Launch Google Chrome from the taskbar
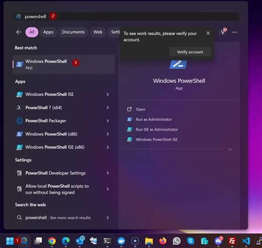262x248 pixels. coord(52,241)
